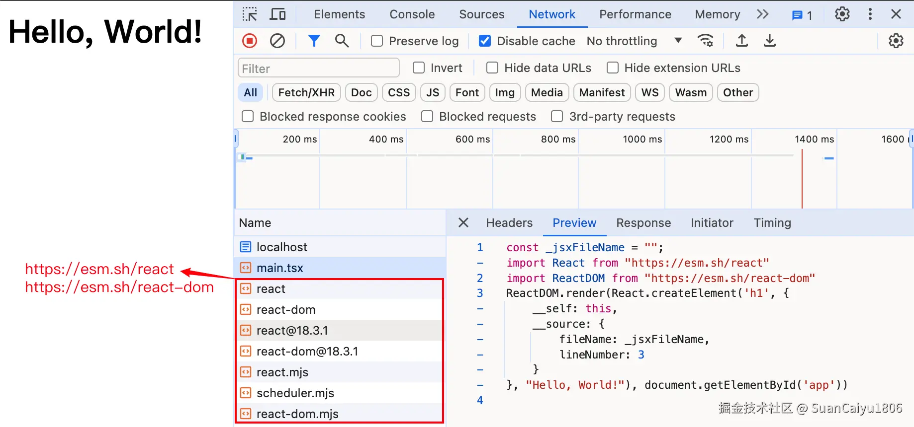The height and width of the screenshot is (427, 914).
Task: Clear the network log
Action: click(x=277, y=41)
